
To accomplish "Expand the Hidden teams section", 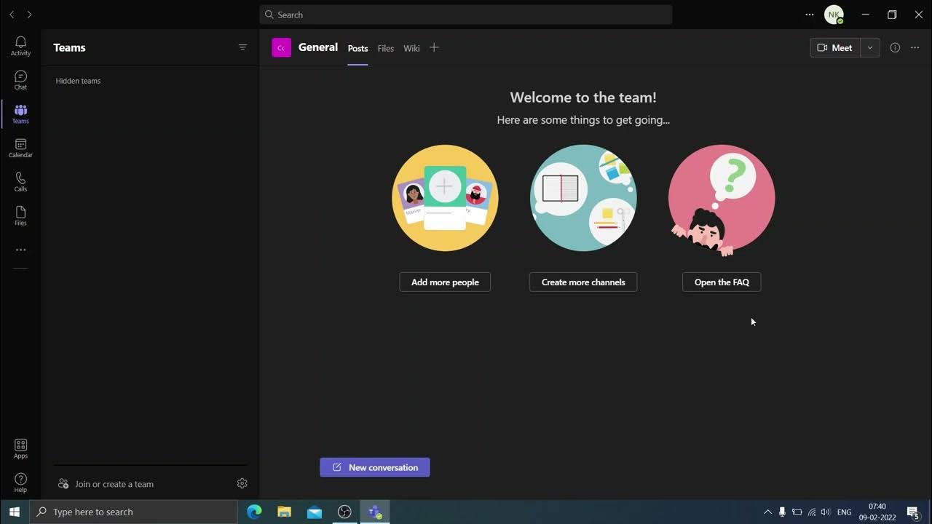I will tap(78, 81).
